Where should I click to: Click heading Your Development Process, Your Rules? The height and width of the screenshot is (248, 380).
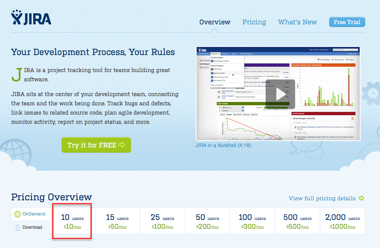93,52
